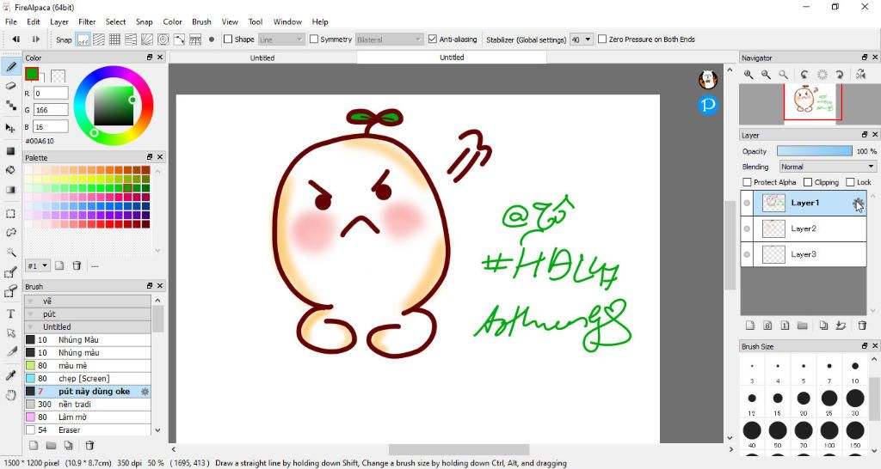The height and width of the screenshot is (469, 881).
Task: Open the Layer menu
Action: coord(59,21)
